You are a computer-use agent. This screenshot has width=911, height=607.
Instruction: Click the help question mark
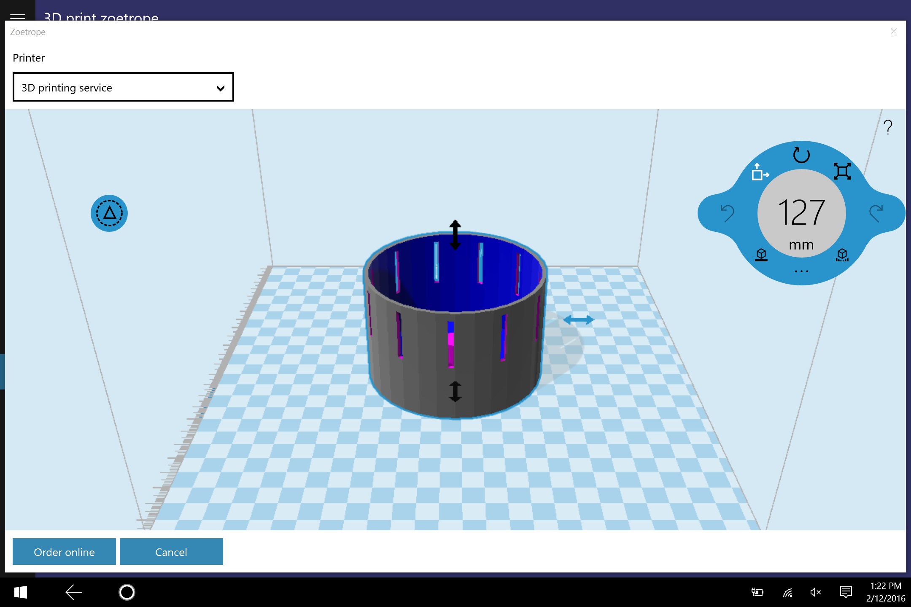(887, 127)
